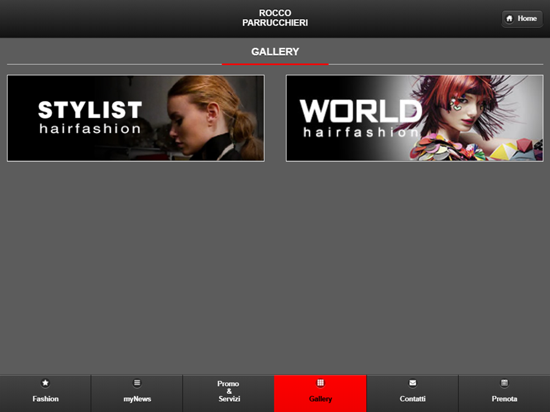
Task: Switch to the myNews tab label
Action: (x=137, y=399)
